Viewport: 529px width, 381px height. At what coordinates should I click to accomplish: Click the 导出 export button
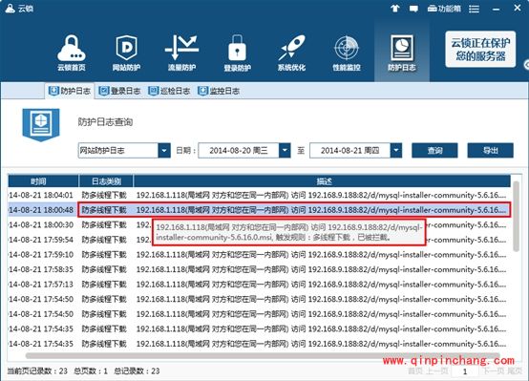pos(490,151)
